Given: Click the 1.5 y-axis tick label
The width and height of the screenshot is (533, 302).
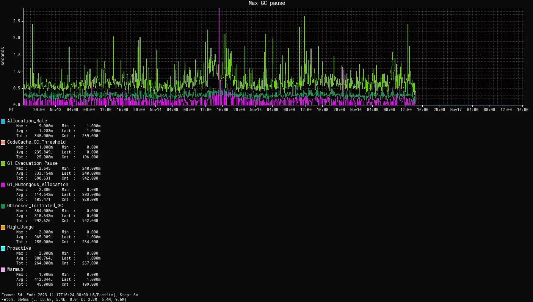Looking at the screenshot, I should click(x=16, y=55).
